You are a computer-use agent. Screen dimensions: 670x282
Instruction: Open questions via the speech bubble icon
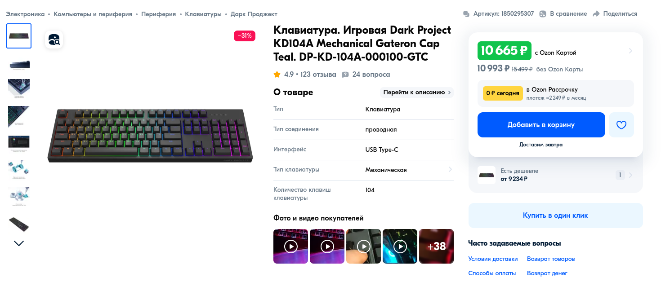point(345,75)
